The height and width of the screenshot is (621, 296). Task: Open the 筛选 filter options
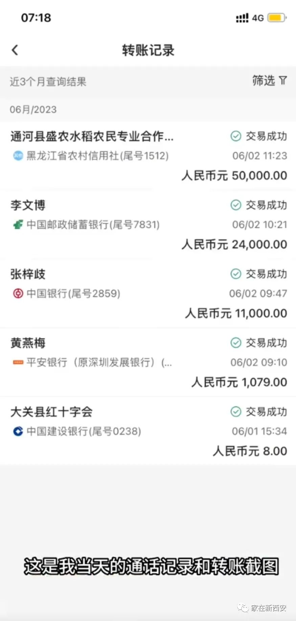[x=269, y=81]
